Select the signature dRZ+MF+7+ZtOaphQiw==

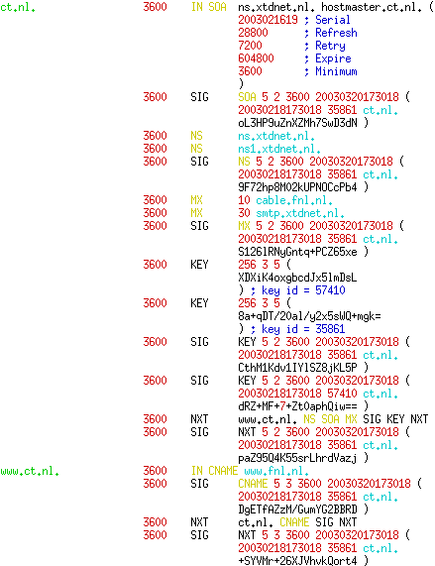[x=297, y=406]
